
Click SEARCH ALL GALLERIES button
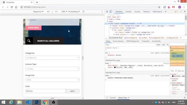tap(48, 41)
